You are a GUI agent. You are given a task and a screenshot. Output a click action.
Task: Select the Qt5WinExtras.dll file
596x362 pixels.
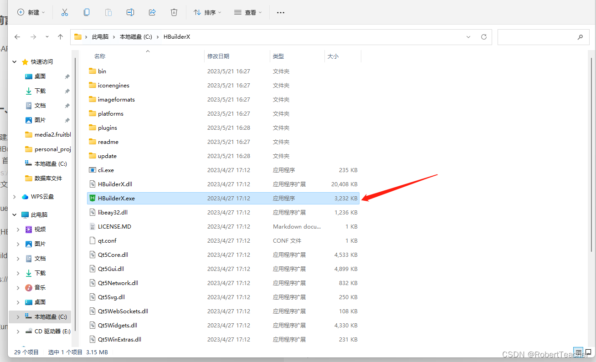point(223,339)
